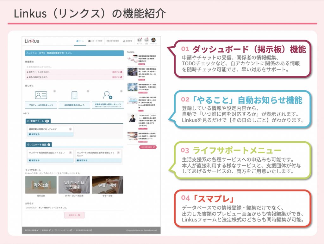The width and height of the screenshot is (324, 244).
Task: Open the ステータス管理 tab
Action: (95, 41)
